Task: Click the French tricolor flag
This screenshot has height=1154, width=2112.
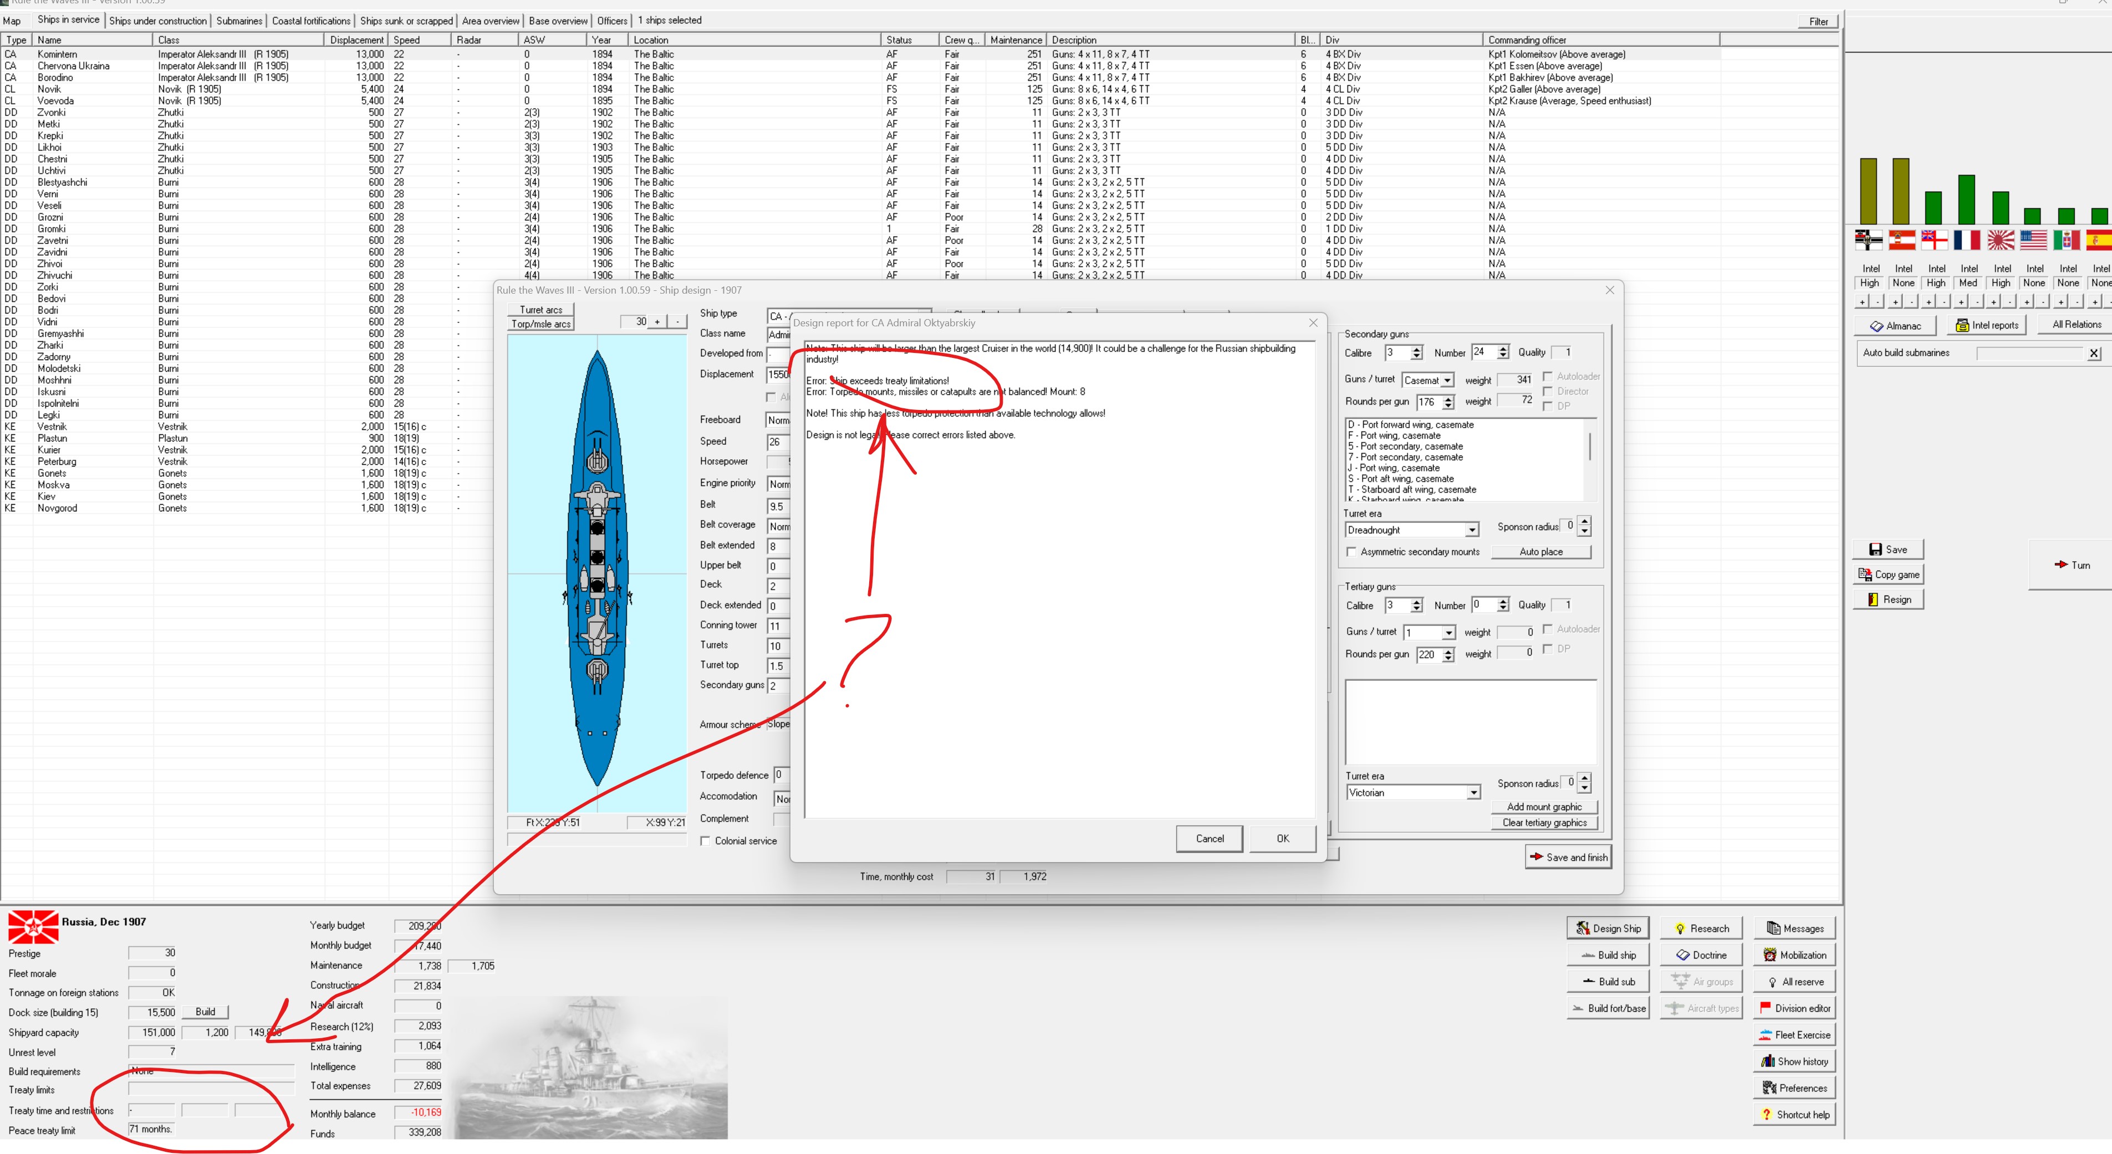Action: (x=1967, y=240)
